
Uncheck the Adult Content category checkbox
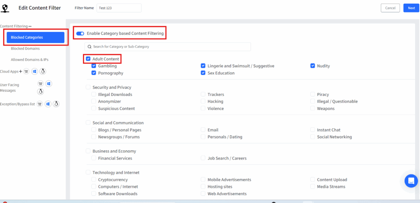pyautogui.click(x=88, y=59)
